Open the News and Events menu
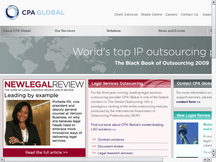216x162 pixels. click(x=172, y=31)
